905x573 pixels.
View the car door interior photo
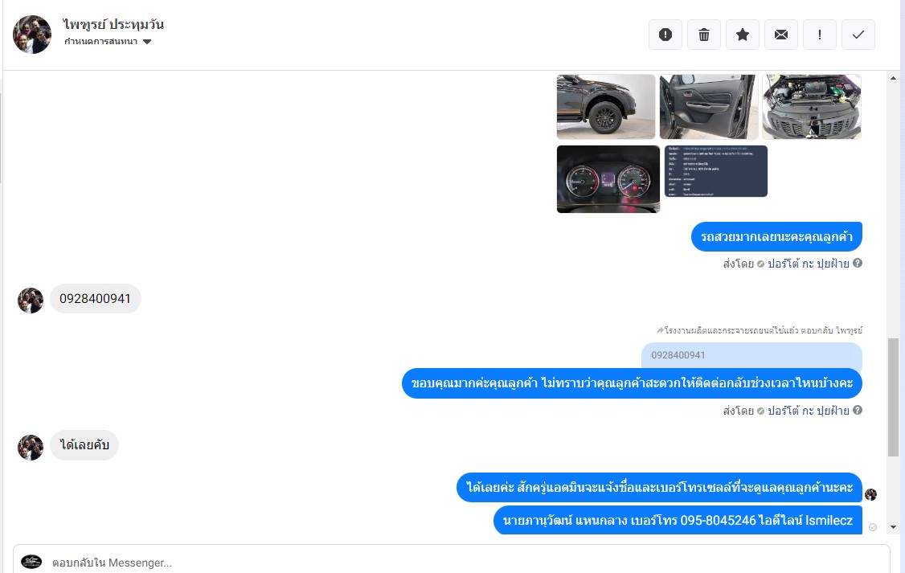tap(709, 107)
